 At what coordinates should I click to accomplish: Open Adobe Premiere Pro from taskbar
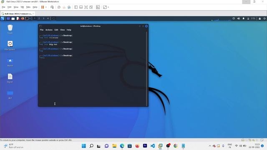tap(145, 146)
